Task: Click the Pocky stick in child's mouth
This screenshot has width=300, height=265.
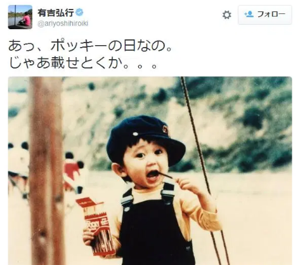Action: click(x=166, y=175)
